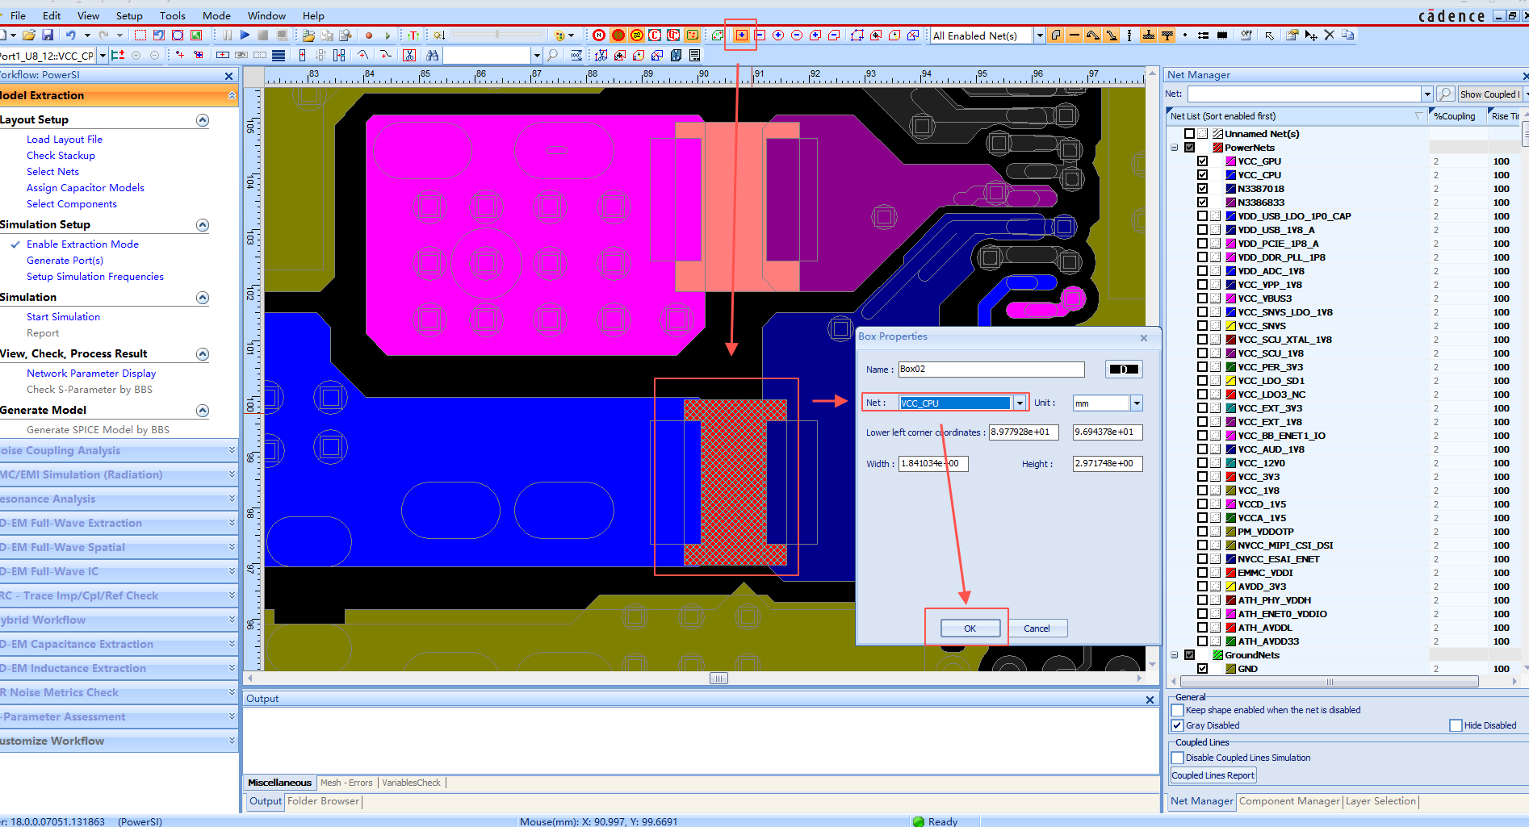Viewport: 1529px width, 827px height.
Task: Open the Generate Port(s) link
Action: (x=65, y=261)
